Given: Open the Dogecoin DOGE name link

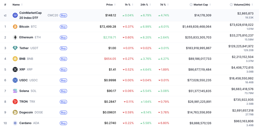Looking at the screenshot, I should (31, 112).
